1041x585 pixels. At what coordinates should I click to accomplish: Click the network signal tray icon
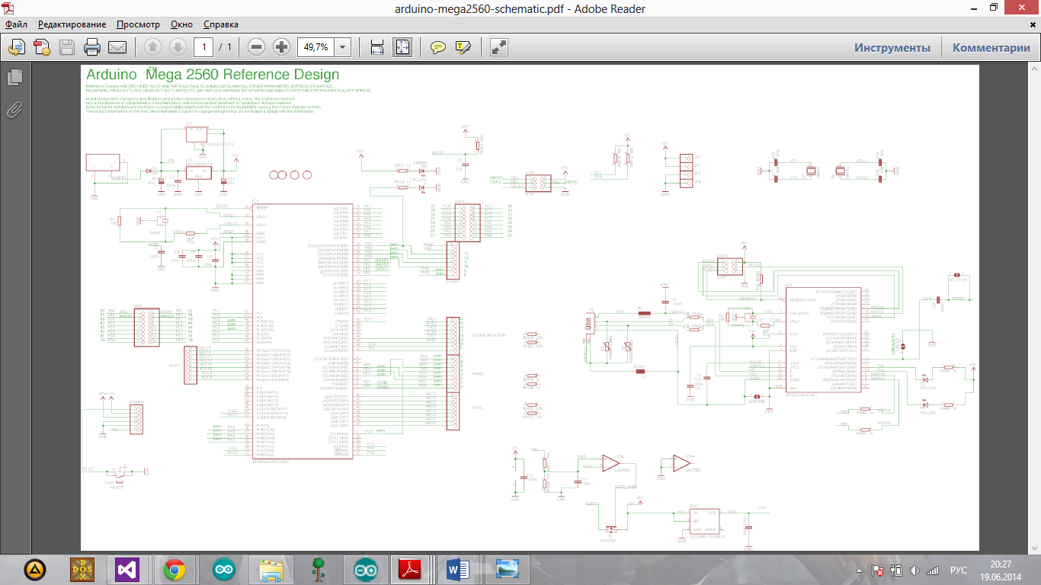pyautogui.click(x=932, y=571)
